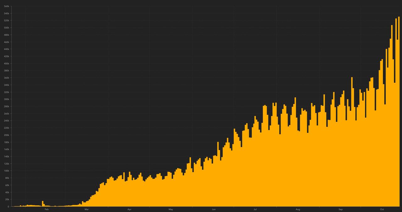Click the 'Feb' month label on x-axis

click(x=47, y=209)
